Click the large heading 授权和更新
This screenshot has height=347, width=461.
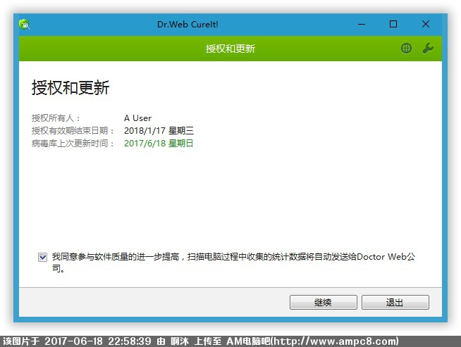point(70,87)
